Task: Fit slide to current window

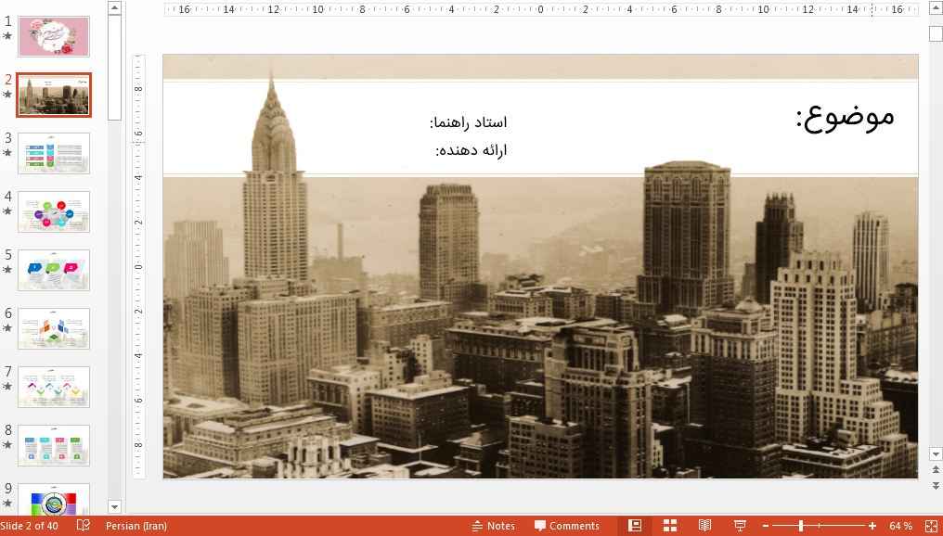Action: click(x=931, y=526)
